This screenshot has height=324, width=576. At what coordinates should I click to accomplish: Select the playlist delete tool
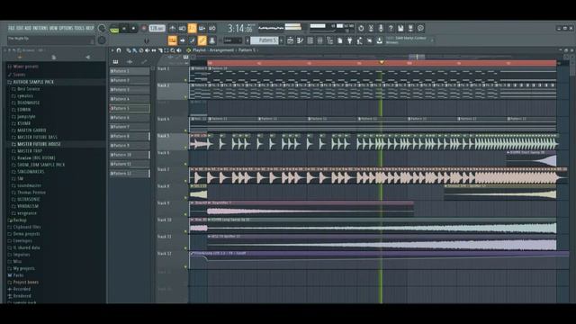coord(140,50)
